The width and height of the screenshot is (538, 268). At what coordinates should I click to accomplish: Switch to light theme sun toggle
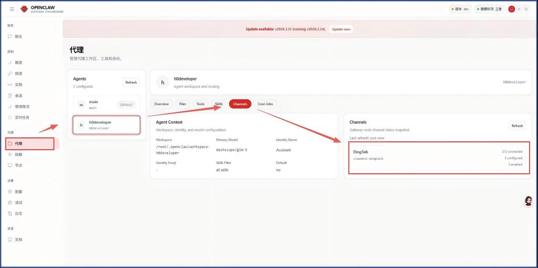click(x=520, y=9)
